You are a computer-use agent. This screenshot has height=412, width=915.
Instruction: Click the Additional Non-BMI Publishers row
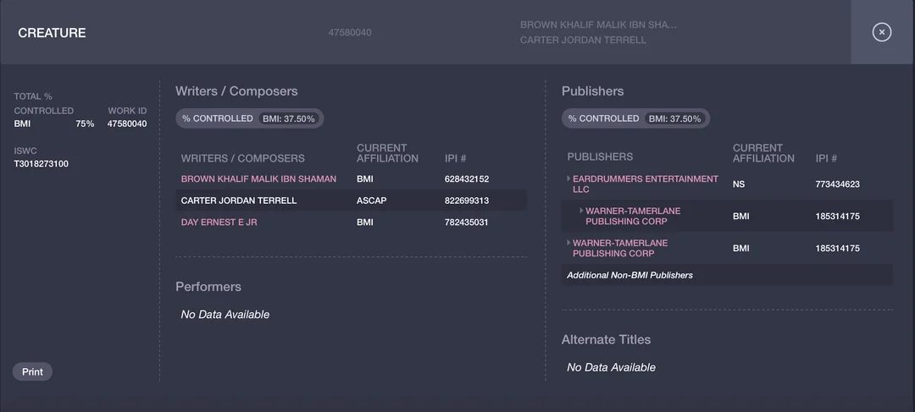[727, 275]
